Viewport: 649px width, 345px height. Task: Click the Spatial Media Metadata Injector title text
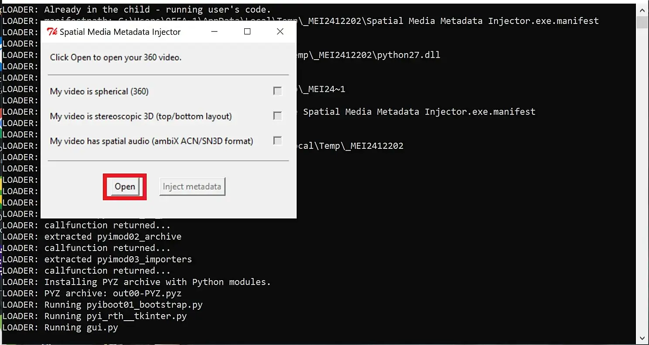click(x=120, y=31)
